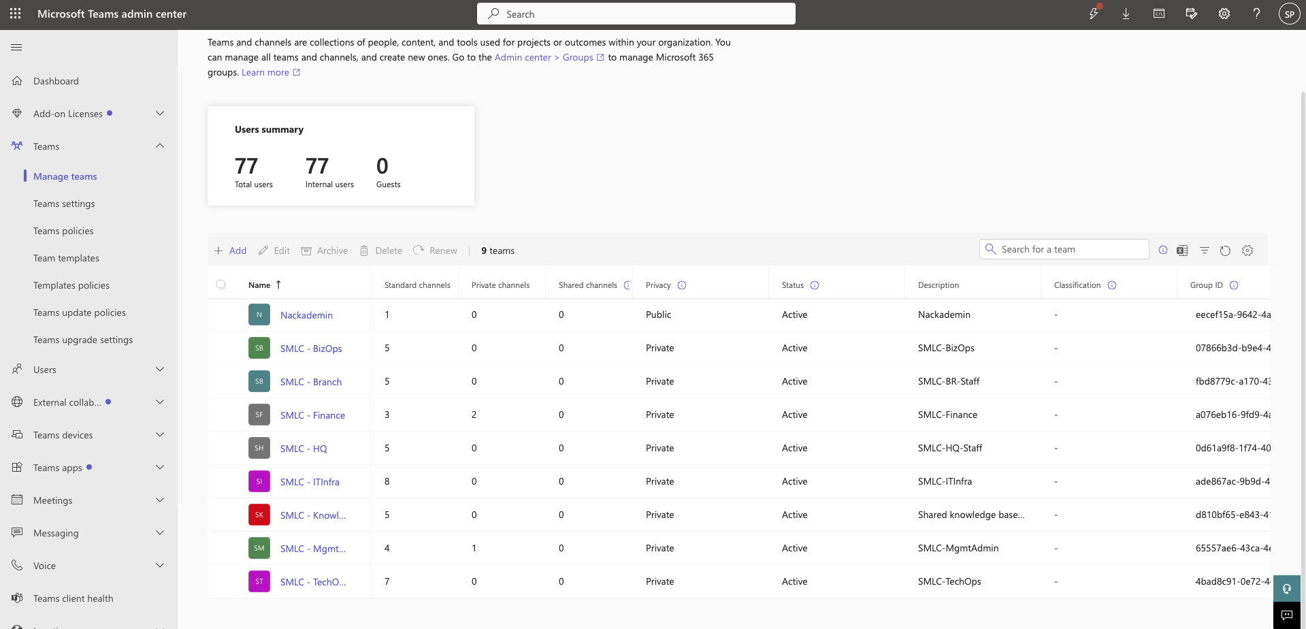Screen dimensions: 1306x629
Task: Click the Privacy column info icon
Action: (682, 285)
